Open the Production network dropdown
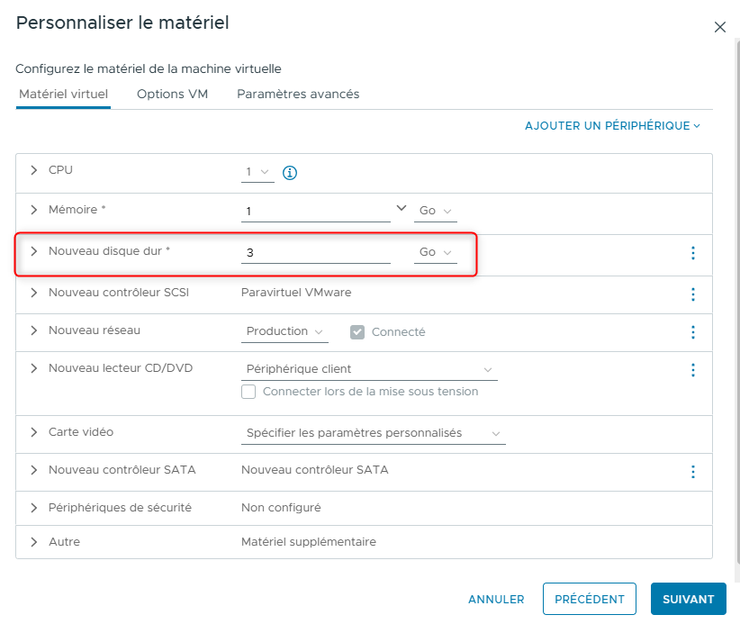This screenshot has width=740, height=624. tap(285, 331)
